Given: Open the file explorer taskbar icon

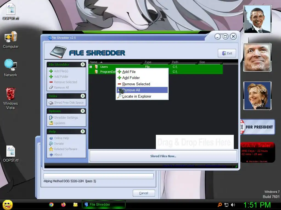Looking at the screenshot, I should 75,205.
